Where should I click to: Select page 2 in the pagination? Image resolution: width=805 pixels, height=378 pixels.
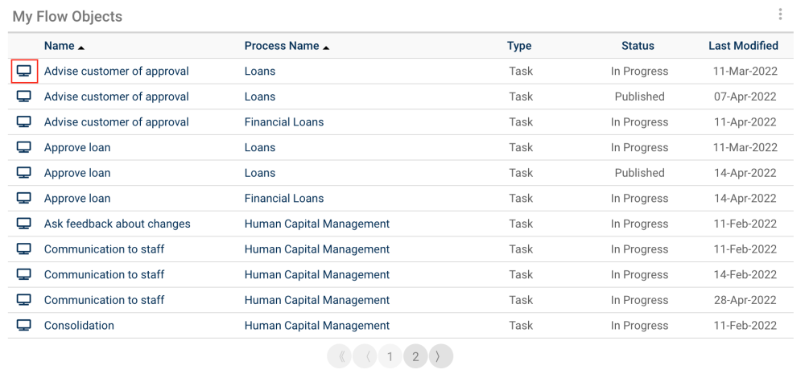click(x=415, y=355)
